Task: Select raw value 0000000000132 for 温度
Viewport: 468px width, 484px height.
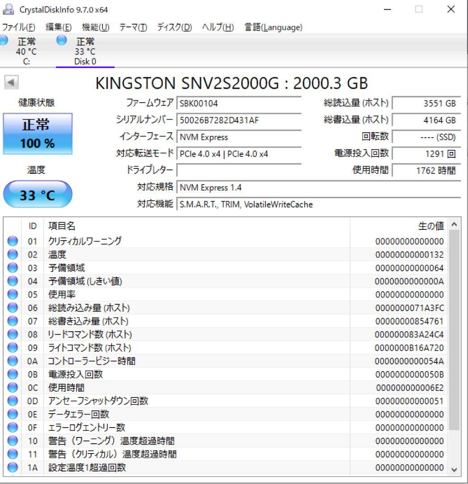Action: (409, 255)
